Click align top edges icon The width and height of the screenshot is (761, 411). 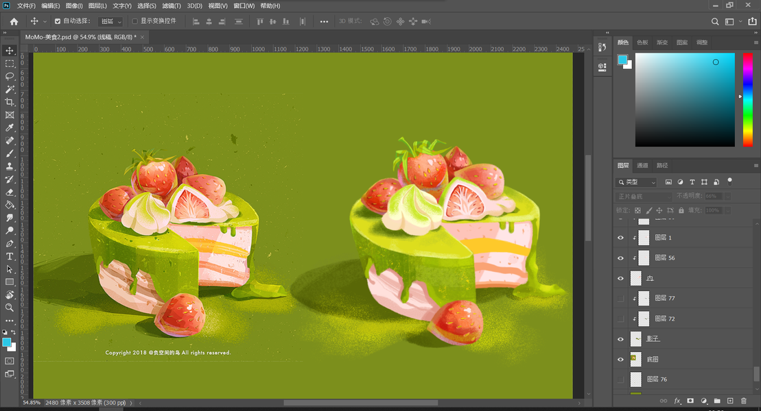(x=260, y=21)
